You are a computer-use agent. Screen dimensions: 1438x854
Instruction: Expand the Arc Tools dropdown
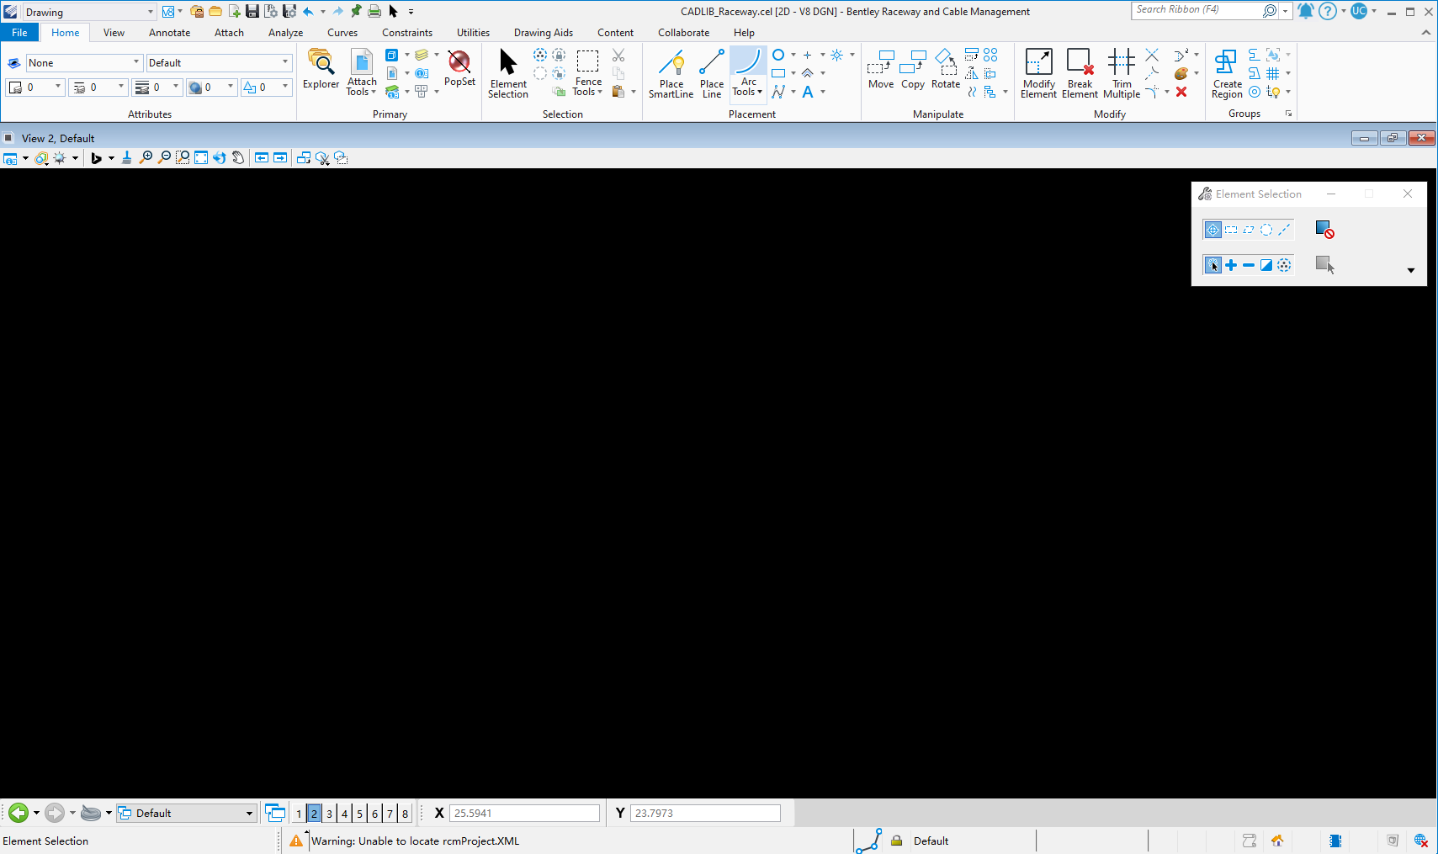click(747, 87)
